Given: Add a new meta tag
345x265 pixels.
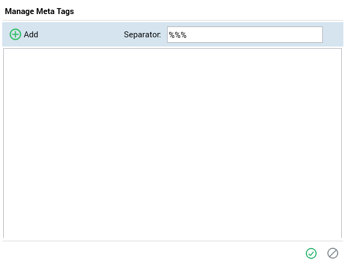Looking at the screenshot, I should click(x=24, y=35).
